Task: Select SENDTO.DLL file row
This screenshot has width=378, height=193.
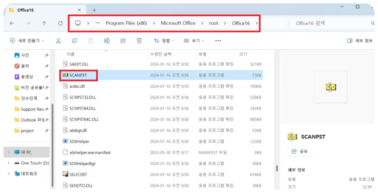Action: click(x=162, y=185)
